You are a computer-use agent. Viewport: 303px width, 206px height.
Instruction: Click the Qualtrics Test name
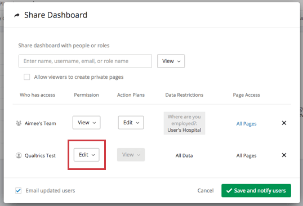[x=40, y=155]
